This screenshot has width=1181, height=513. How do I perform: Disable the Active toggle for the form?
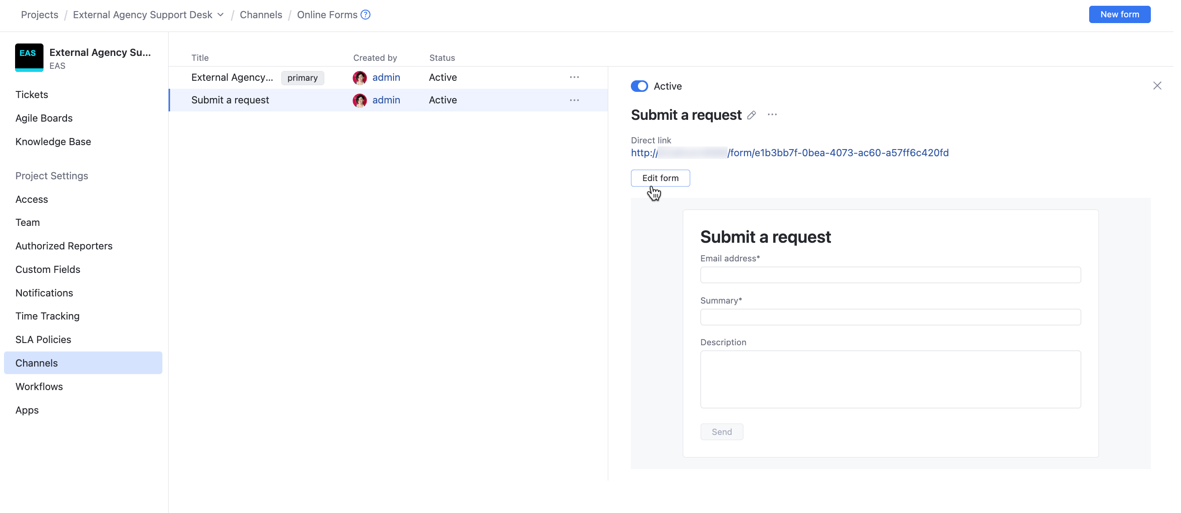[640, 86]
